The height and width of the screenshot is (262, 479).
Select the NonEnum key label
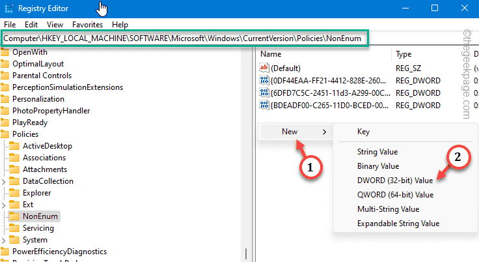40,216
